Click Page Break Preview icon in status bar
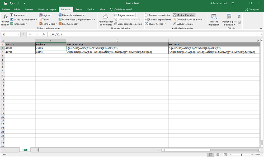This screenshot has height=157, width=264. [x=225, y=154]
